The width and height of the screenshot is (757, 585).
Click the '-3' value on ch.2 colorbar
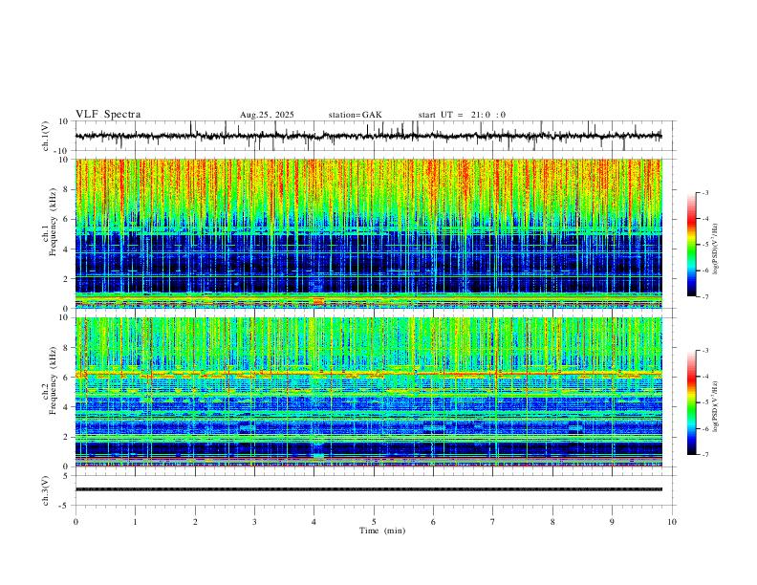click(704, 351)
